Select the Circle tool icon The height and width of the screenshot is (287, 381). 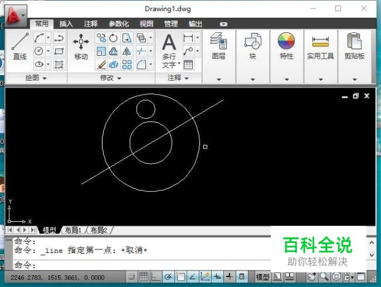pos(39,51)
